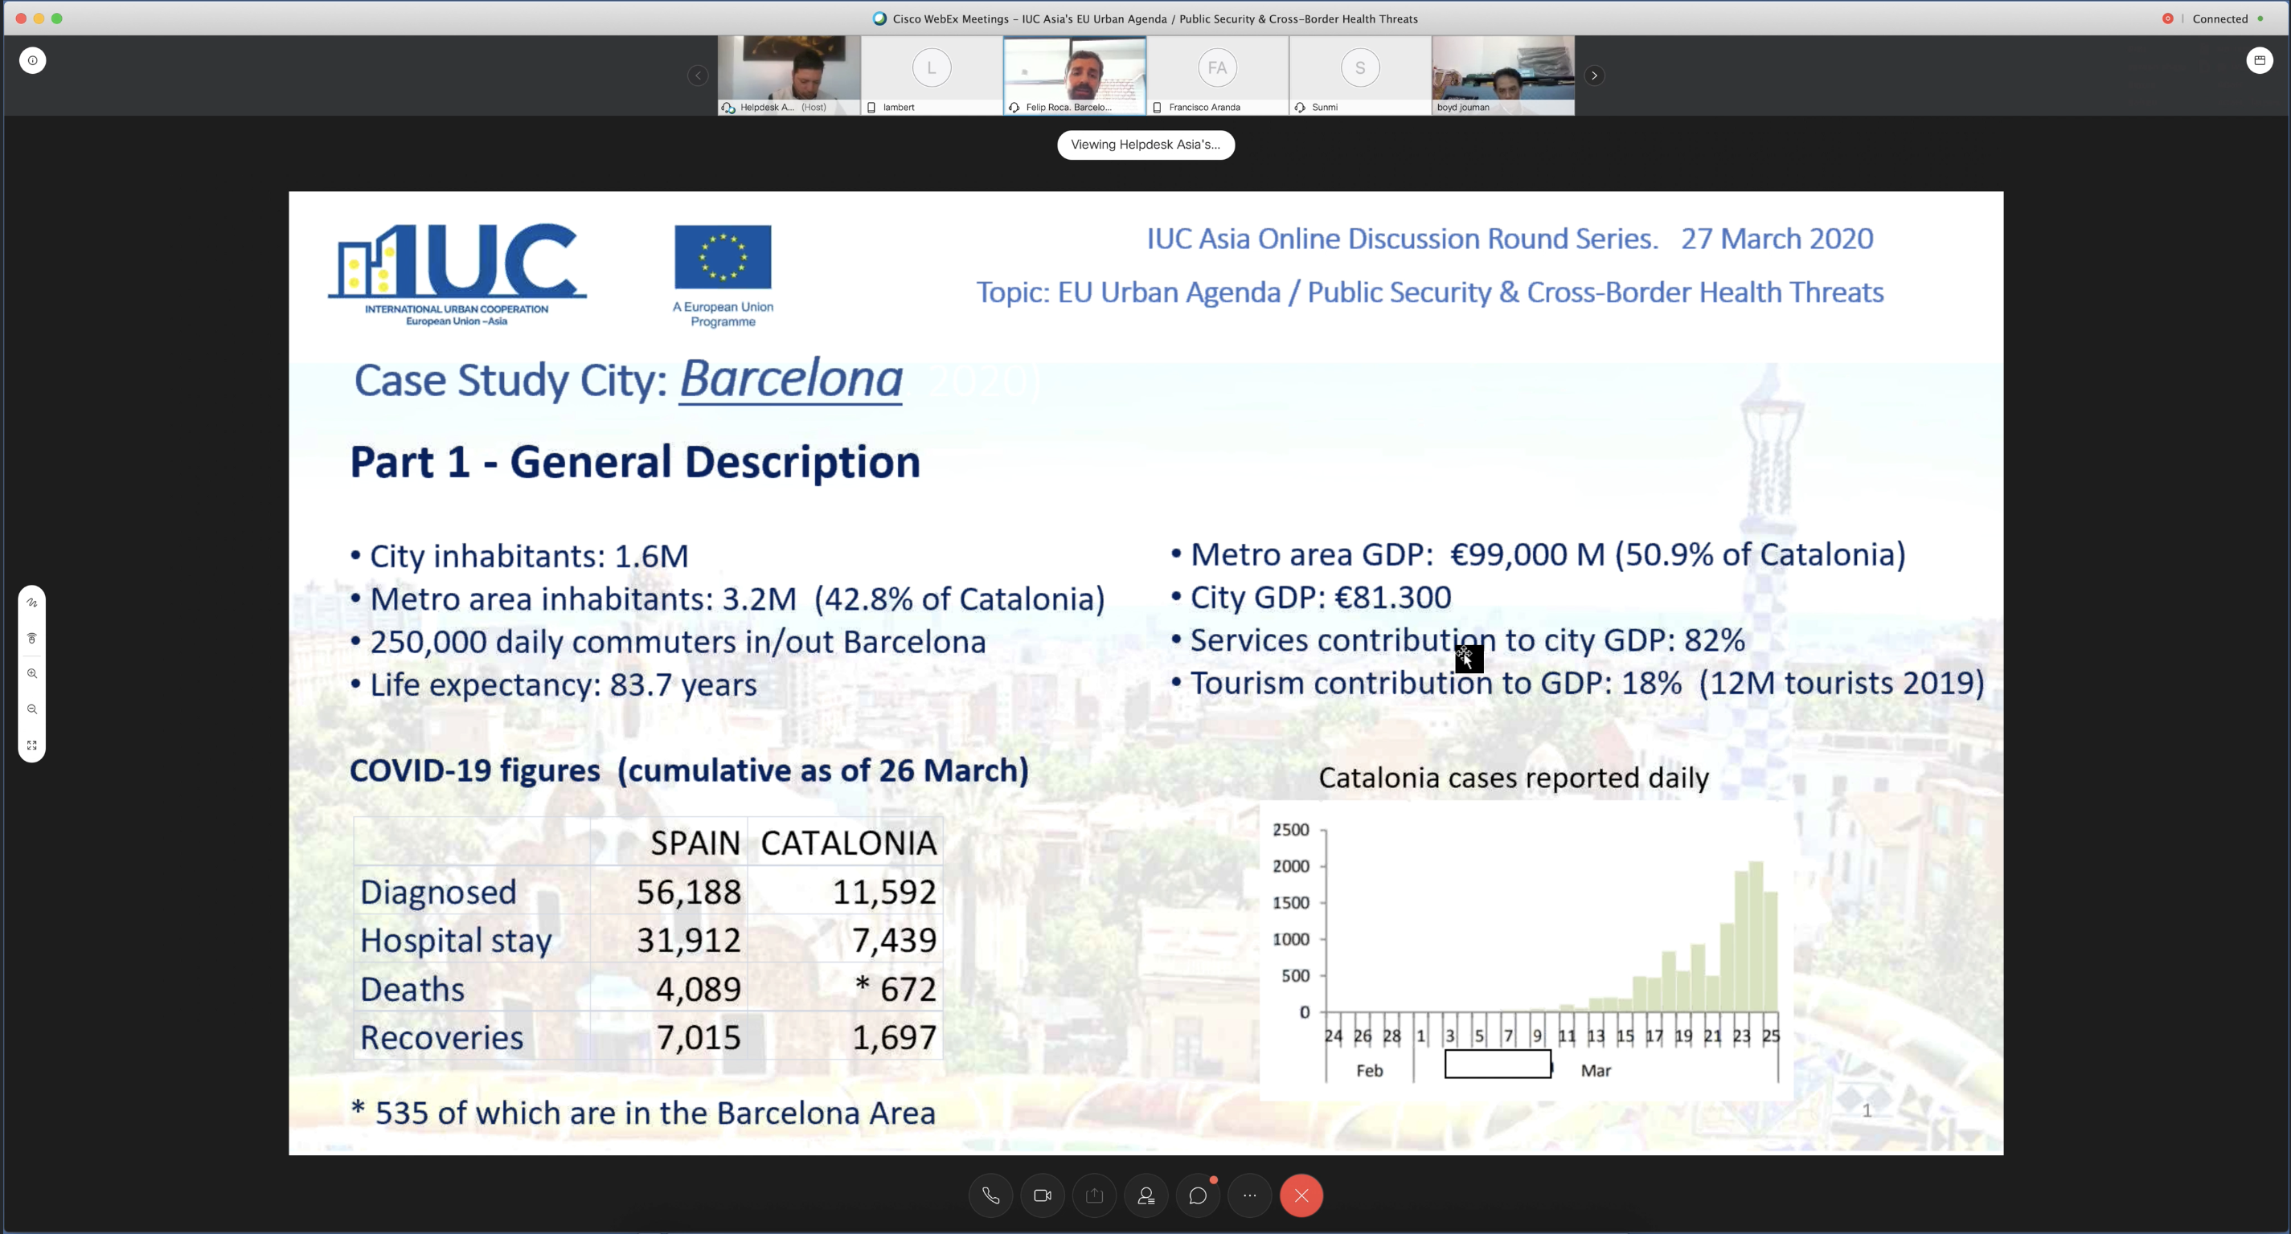Open the audio connection phone button
This screenshot has width=2291, height=1234.
click(x=990, y=1195)
